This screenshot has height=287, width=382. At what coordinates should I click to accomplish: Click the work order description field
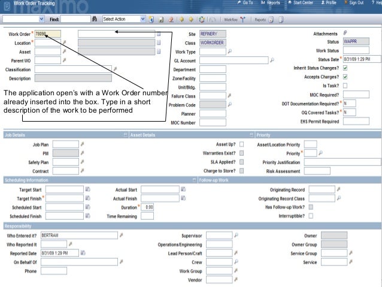pyautogui.click(x=116, y=34)
